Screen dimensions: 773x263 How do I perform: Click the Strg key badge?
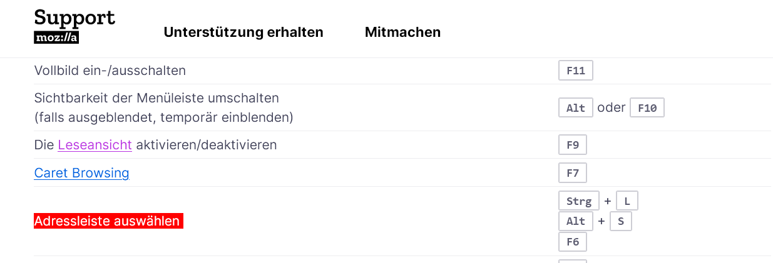pos(578,201)
